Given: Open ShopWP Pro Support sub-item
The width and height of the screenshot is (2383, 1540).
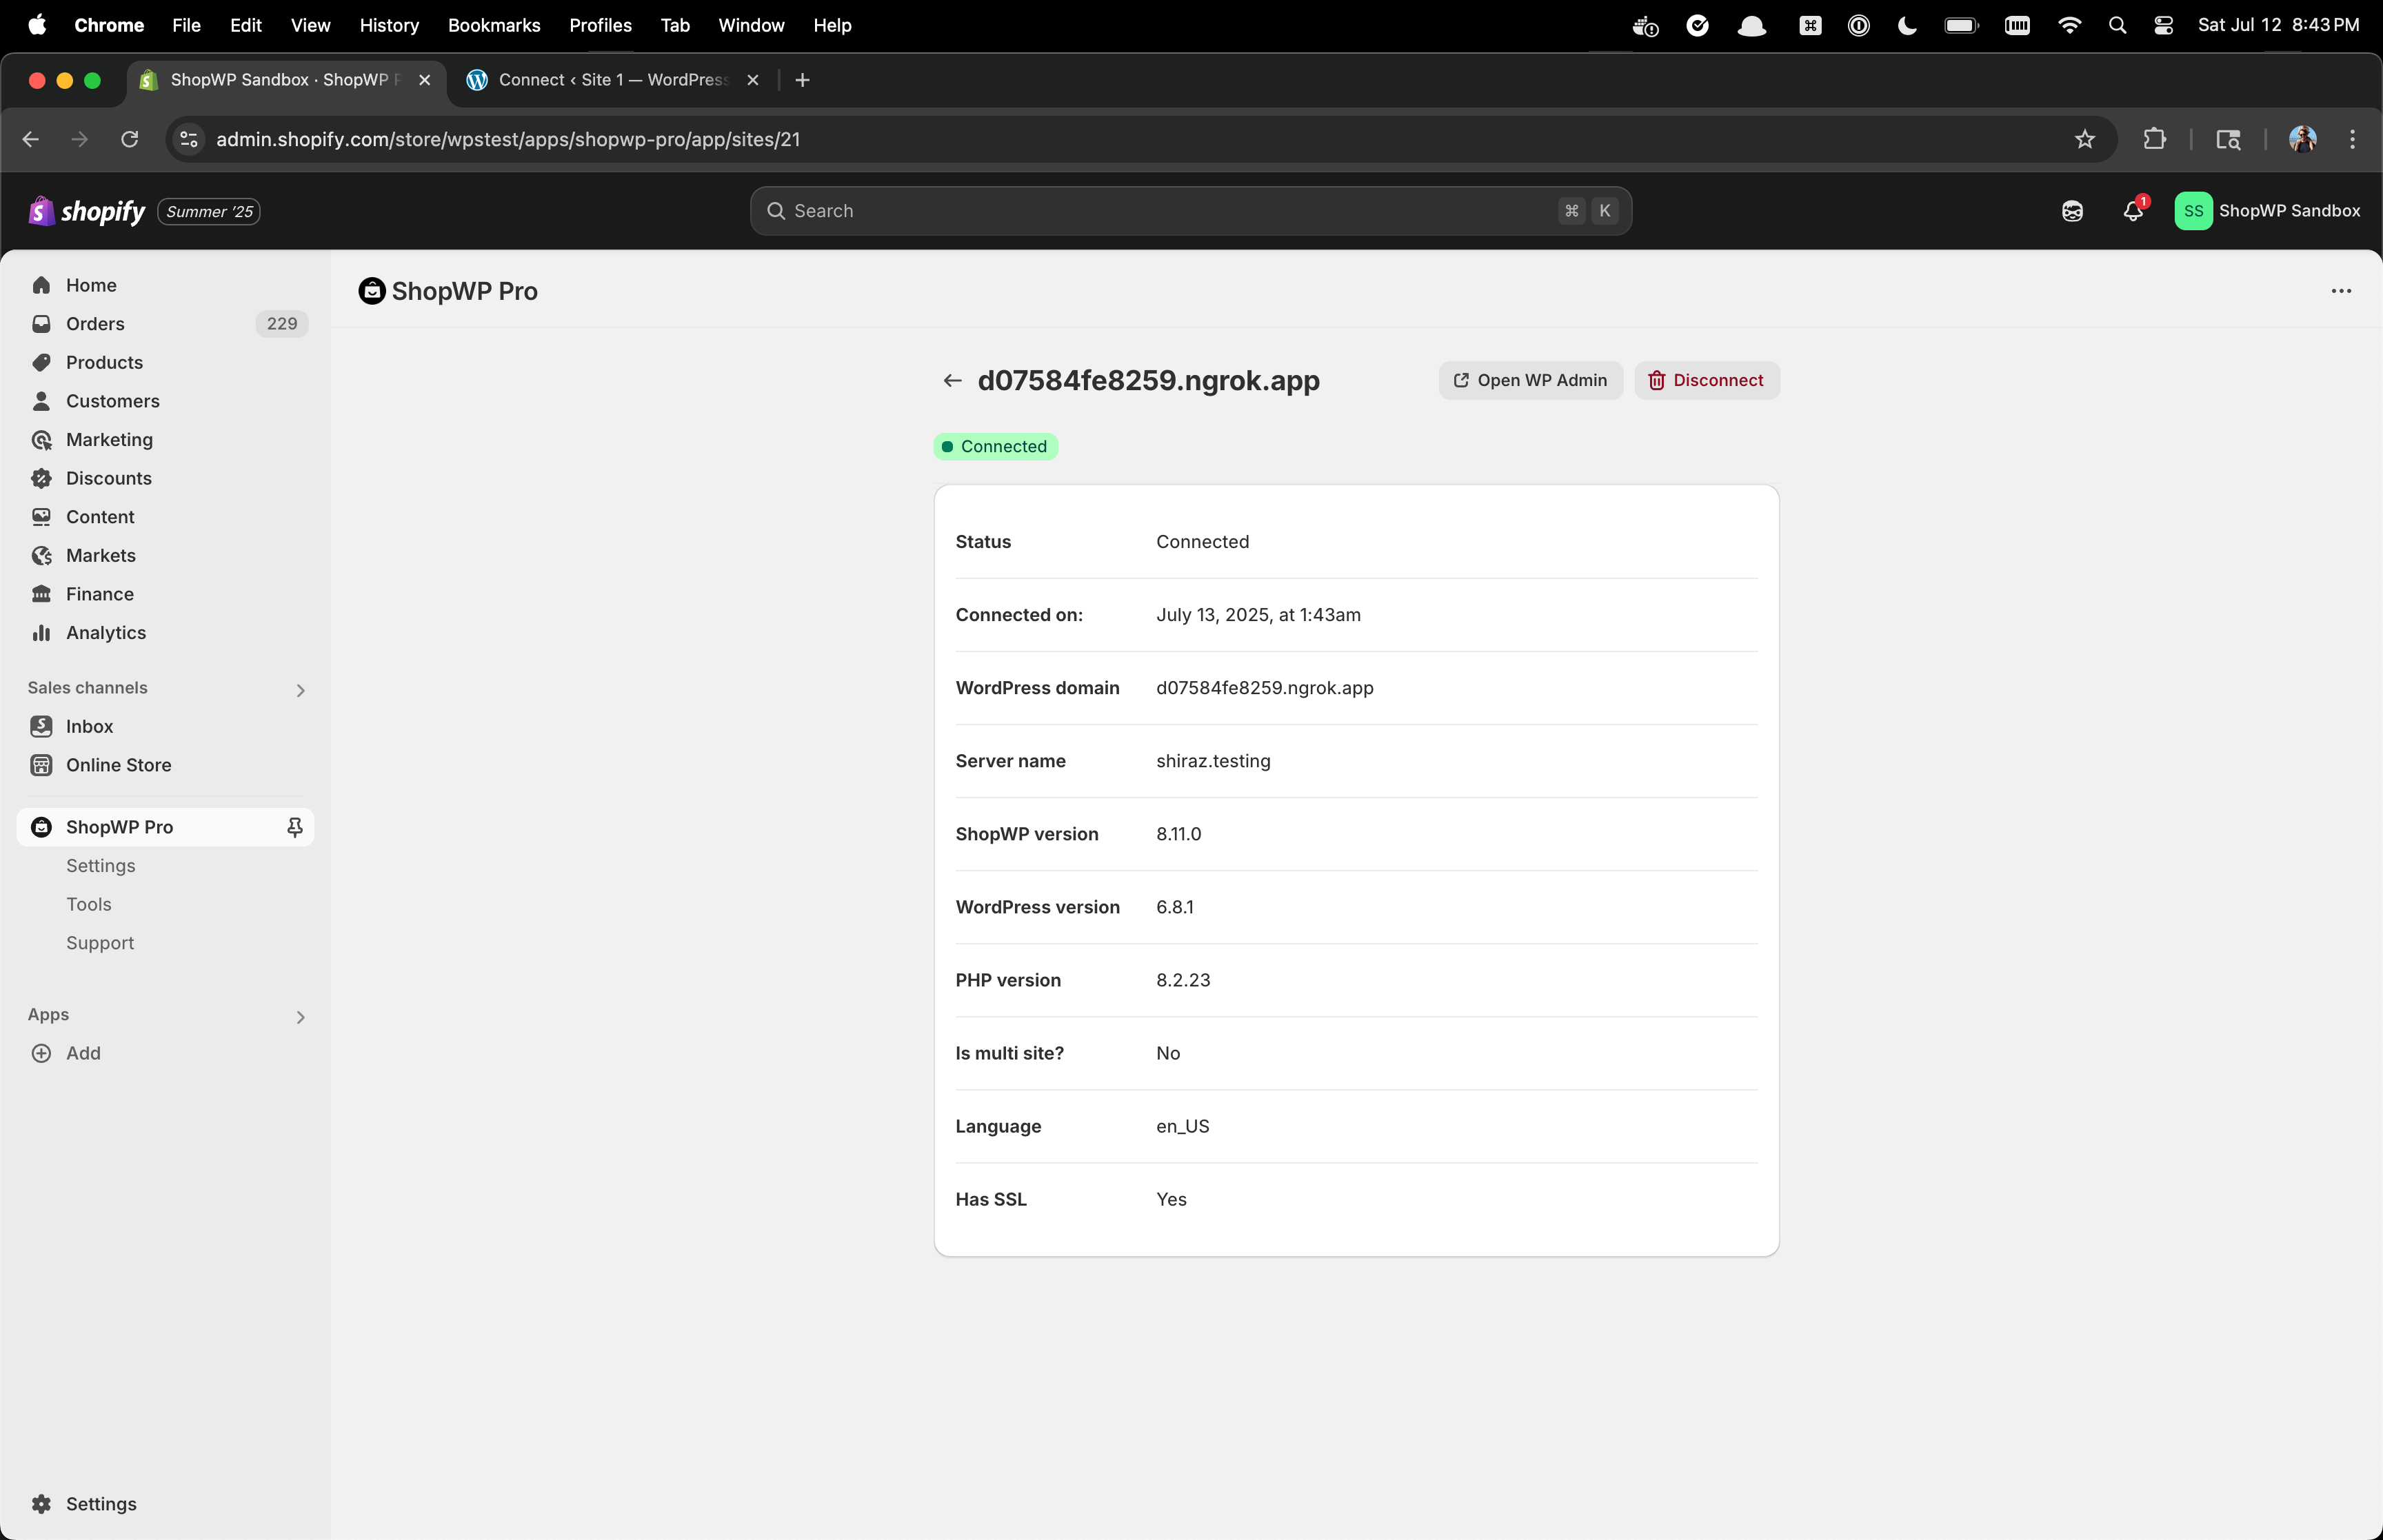Looking at the screenshot, I should click(x=99, y=943).
